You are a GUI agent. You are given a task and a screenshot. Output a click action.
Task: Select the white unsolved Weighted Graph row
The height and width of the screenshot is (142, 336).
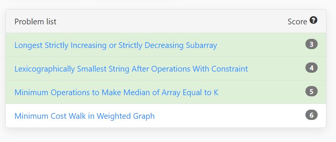point(166,116)
